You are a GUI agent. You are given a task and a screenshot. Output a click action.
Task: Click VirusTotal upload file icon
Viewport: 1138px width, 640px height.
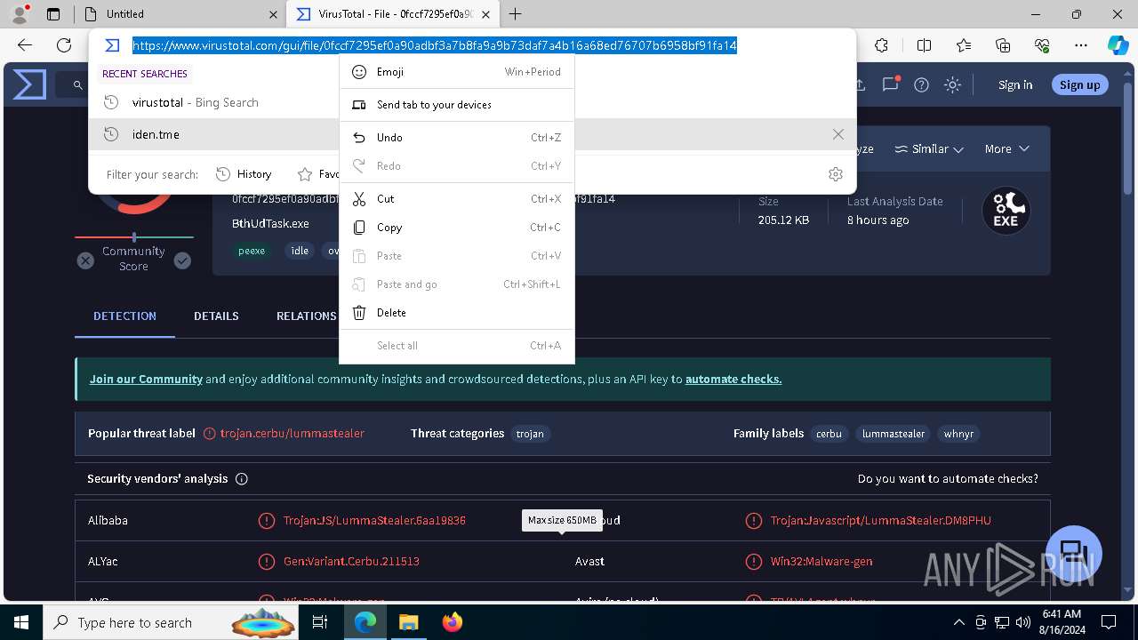point(860,84)
